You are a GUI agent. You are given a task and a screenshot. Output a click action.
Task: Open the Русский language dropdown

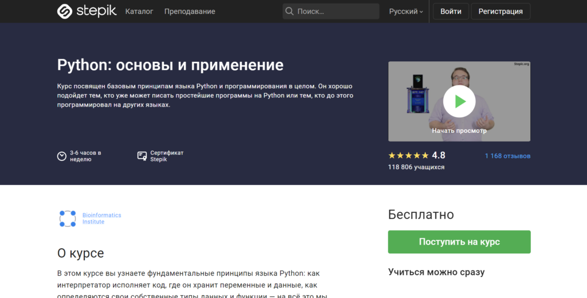pyautogui.click(x=406, y=11)
